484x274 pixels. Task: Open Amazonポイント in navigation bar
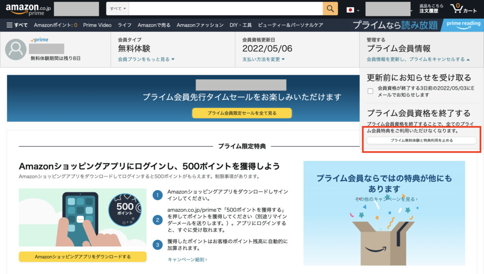(x=56, y=25)
